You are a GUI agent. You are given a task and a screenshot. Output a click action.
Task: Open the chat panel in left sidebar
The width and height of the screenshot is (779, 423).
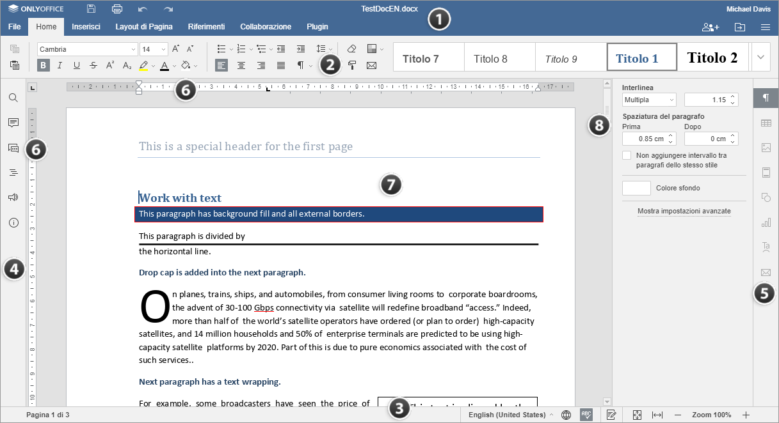[13, 148]
